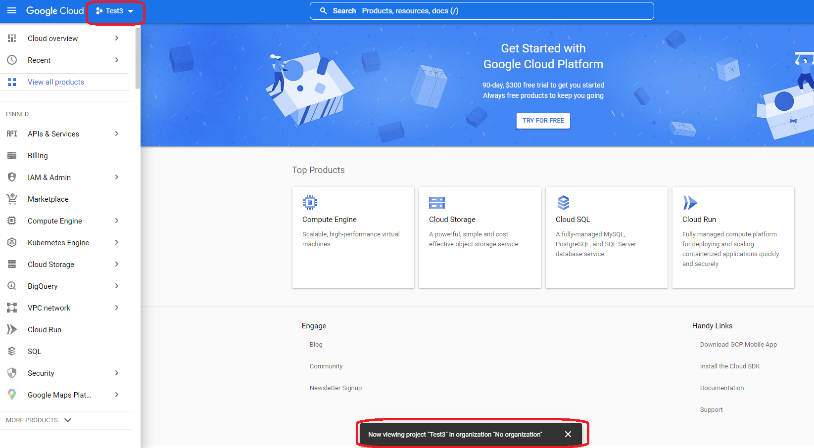
Task: Click the Try For Free button
Action: (x=543, y=121)
